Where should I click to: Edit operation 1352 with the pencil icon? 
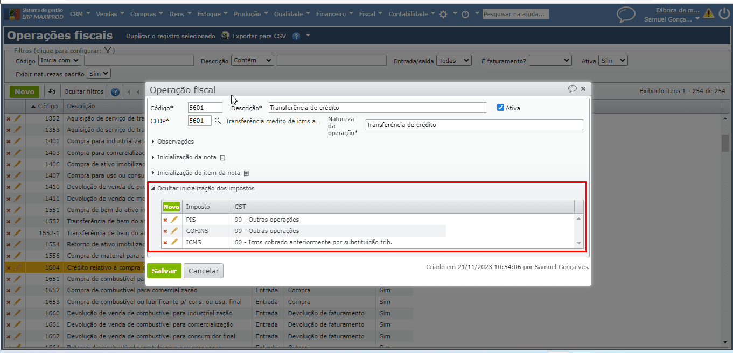(17, 118)
